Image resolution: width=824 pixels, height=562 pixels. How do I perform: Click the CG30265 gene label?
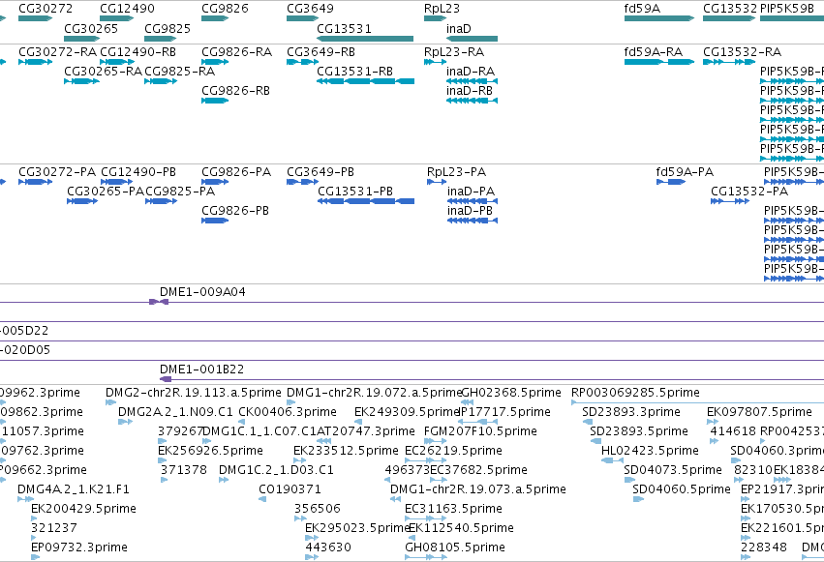tap(91, 28)
